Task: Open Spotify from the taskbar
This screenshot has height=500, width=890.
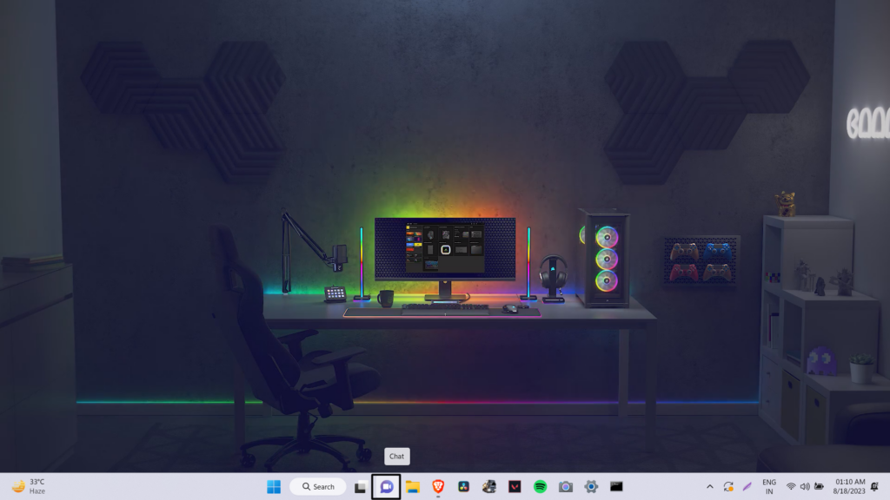Action: [540, 487]
